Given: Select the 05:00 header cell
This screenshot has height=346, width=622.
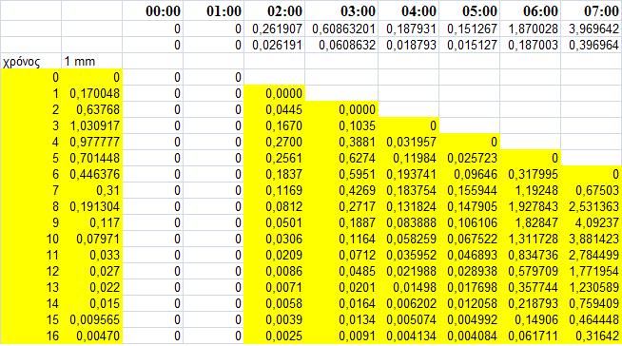Looking at the screenshot, I should 470,10.
